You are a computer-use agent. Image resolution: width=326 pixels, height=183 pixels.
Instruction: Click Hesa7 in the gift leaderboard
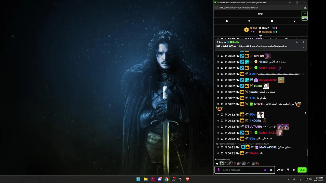pos(265,28)
